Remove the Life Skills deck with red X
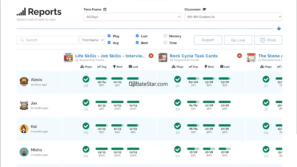This screenshot has width=297, height=167. [x=151, y=56]
